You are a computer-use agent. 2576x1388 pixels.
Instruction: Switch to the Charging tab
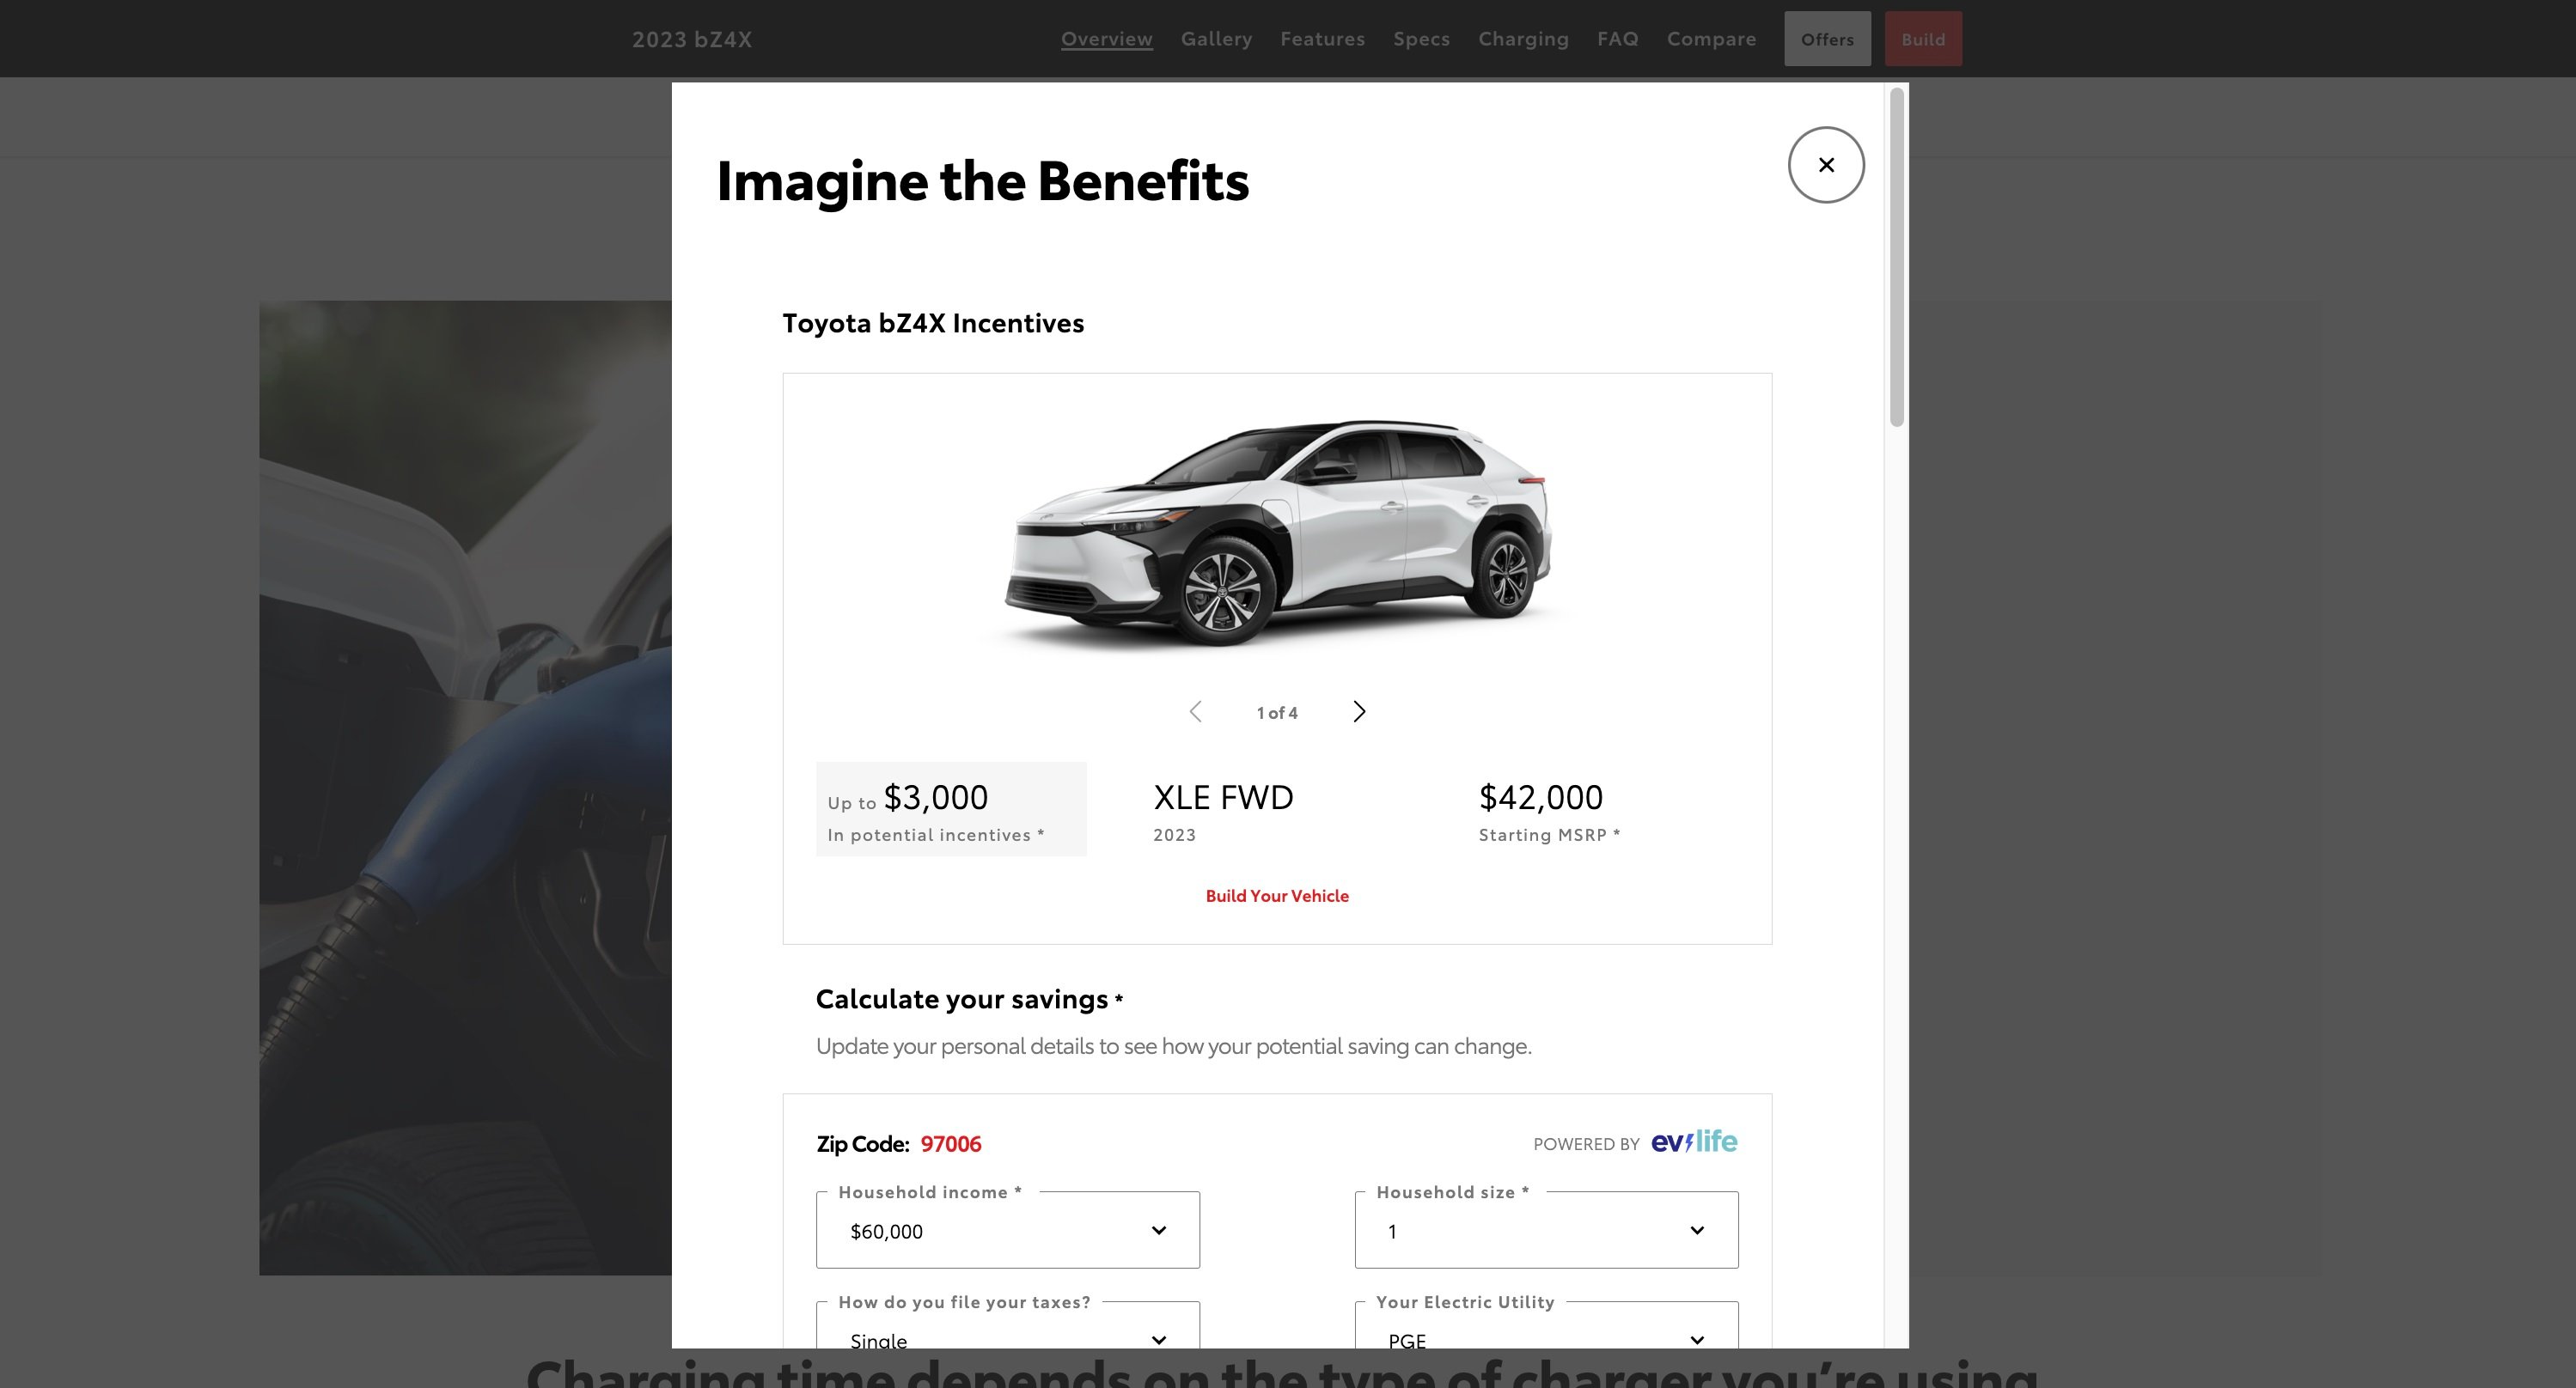click(x=1523, y=38)
